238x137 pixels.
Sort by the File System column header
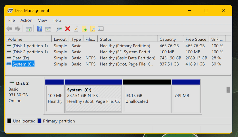pyautogui.click(x=90, y=39)
